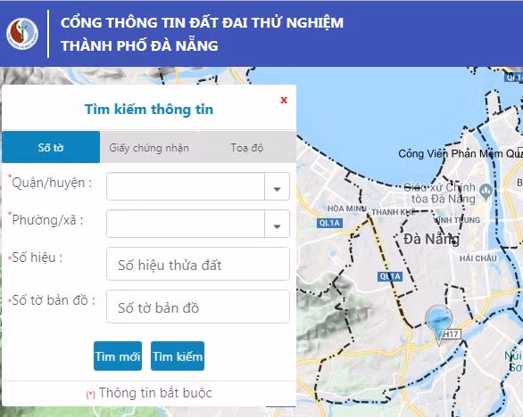Click the header title CỔNG THÔNG TIN ĐẤT ĐAI
This screenshot has height=417, width=523.
click(x=202, y=22)
